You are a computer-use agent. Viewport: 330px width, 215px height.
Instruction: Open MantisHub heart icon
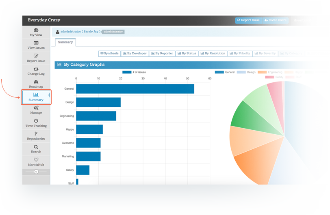(36, 160)
